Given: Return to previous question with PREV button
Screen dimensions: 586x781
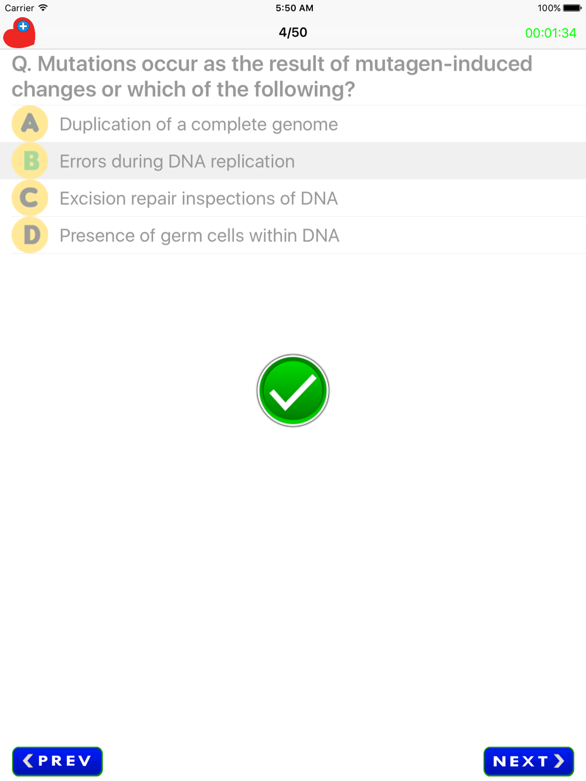Looking at the screenshot, I should coord(57,761).
